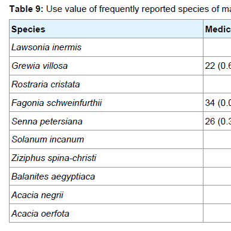The height and width of the screenshot is (231, 231).
Task: Click the Grewia villosa species cell
Action: (x=106, y=66)
